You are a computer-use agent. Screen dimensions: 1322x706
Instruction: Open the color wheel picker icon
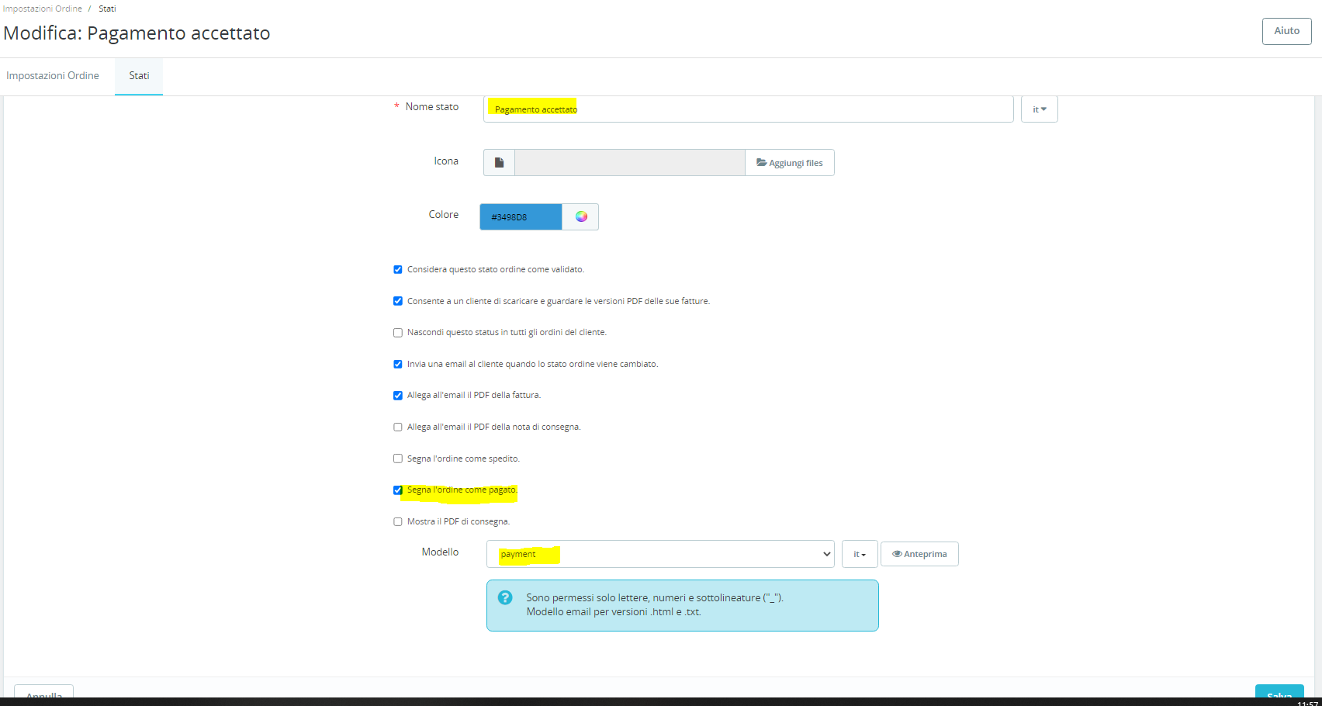[x=581, y=216]
